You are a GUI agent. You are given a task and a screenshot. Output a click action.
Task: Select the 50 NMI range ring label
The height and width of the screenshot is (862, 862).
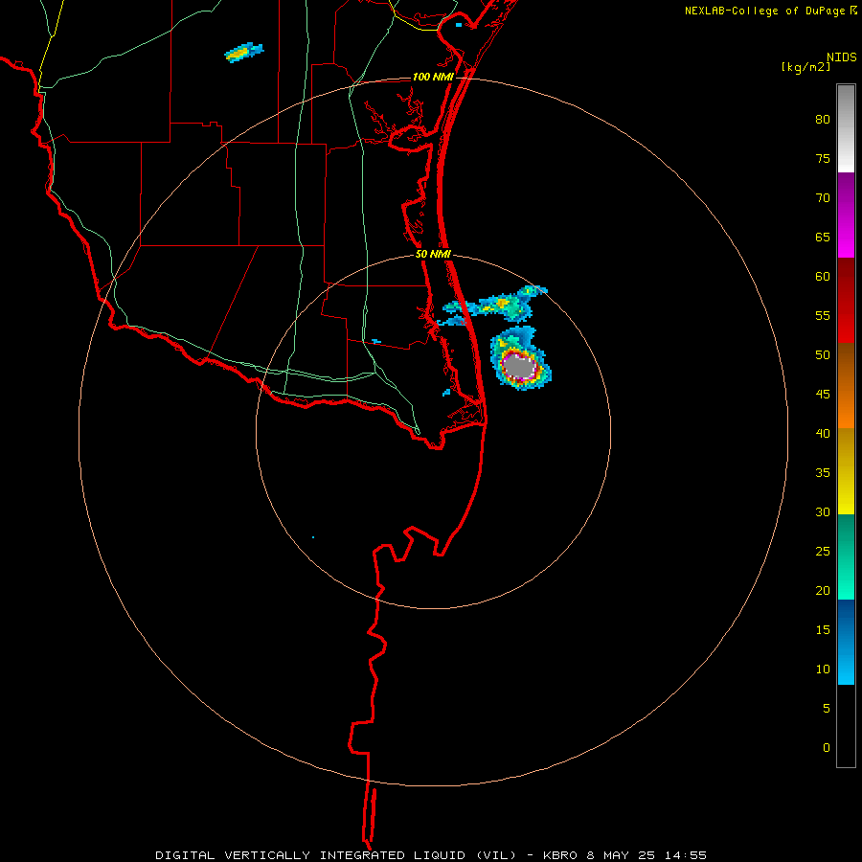pyautogui.click(x=433, y=254)
